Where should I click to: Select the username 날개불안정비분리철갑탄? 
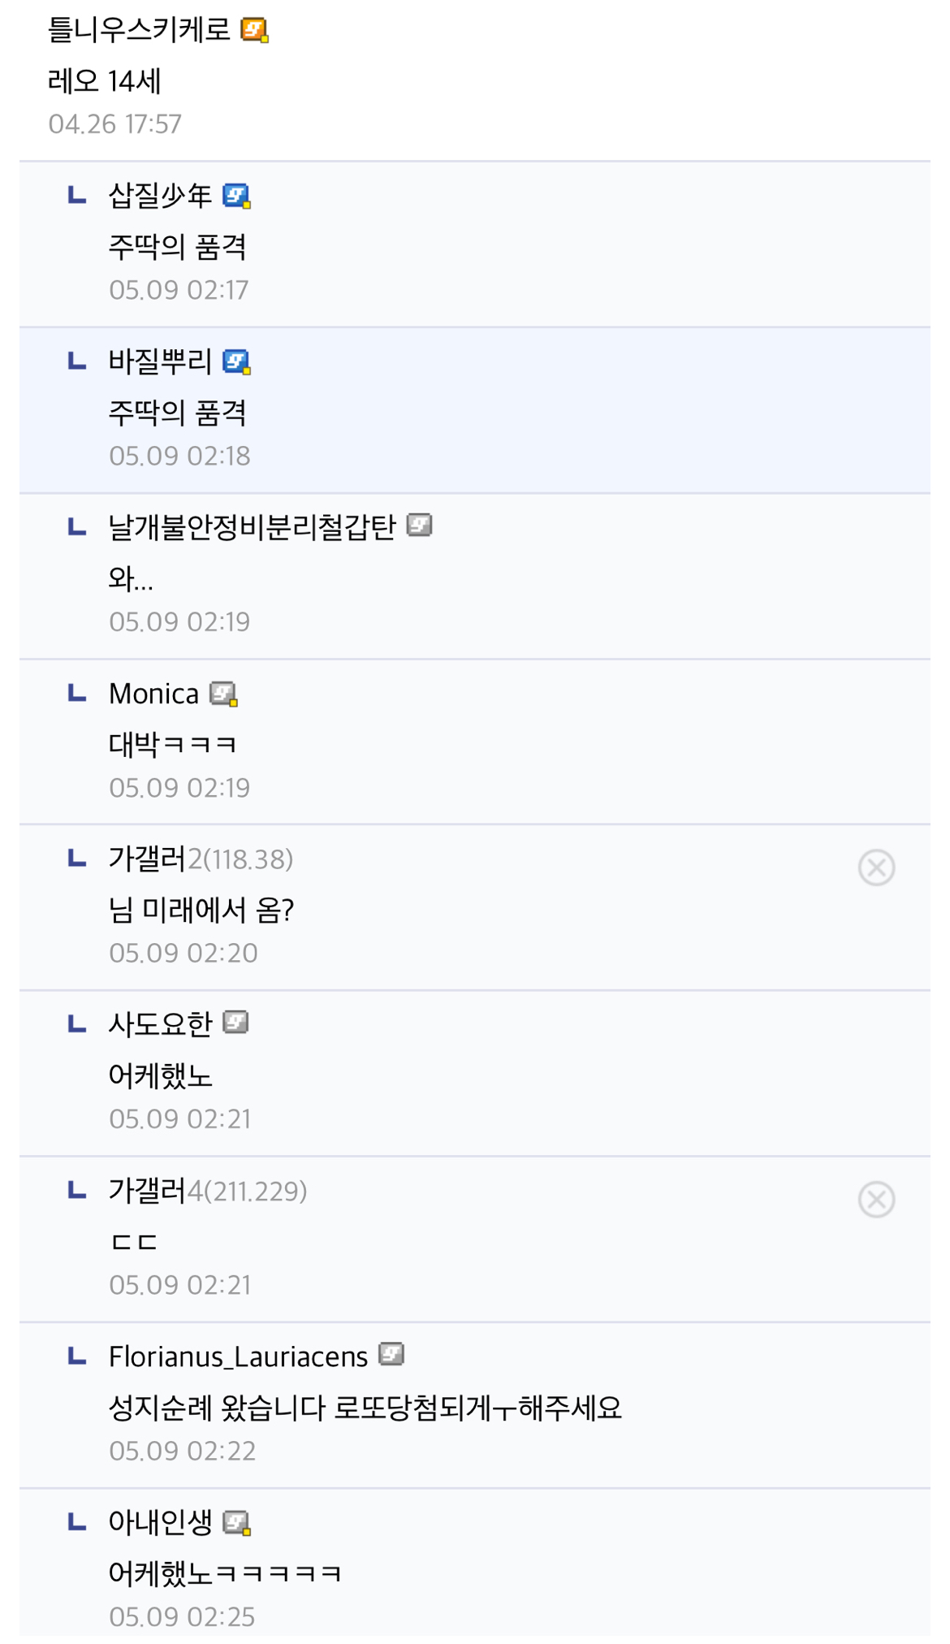click(x=252, y=527)
